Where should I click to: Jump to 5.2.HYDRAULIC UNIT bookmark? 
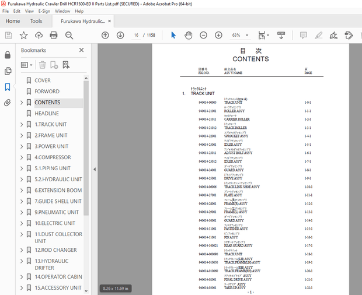(58, 180)
